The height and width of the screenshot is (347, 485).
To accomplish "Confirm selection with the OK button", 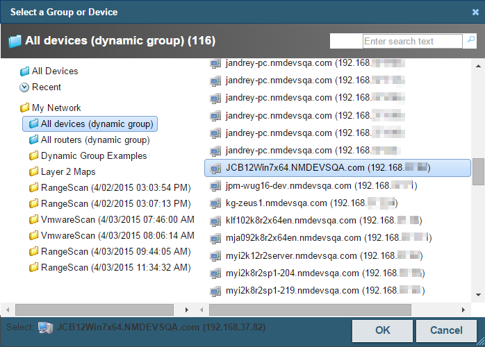I will 382,330.
